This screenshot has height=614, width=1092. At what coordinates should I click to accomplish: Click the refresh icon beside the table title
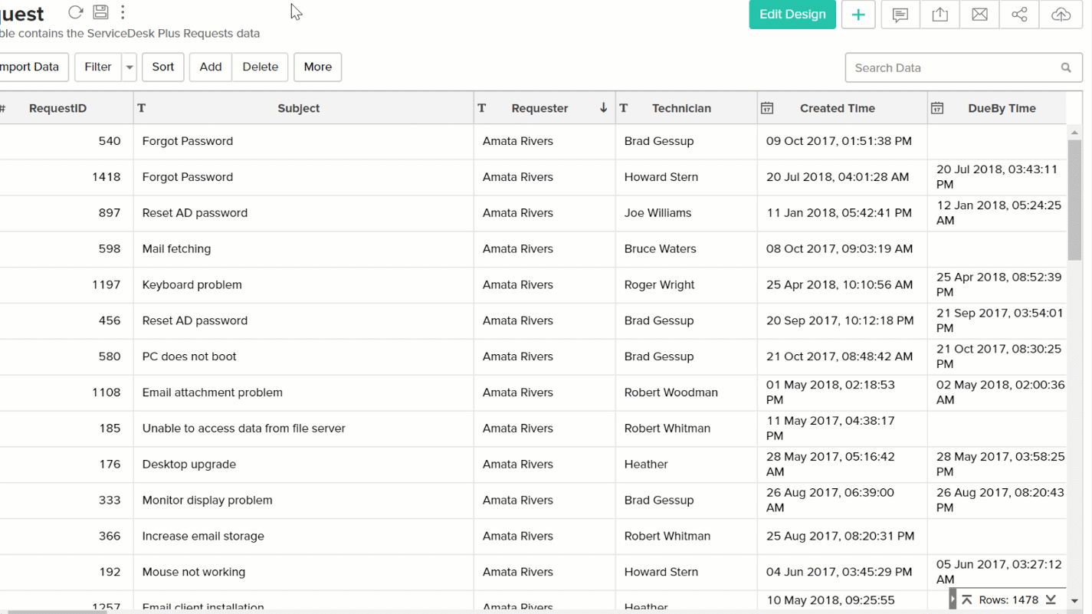point(75,12)
